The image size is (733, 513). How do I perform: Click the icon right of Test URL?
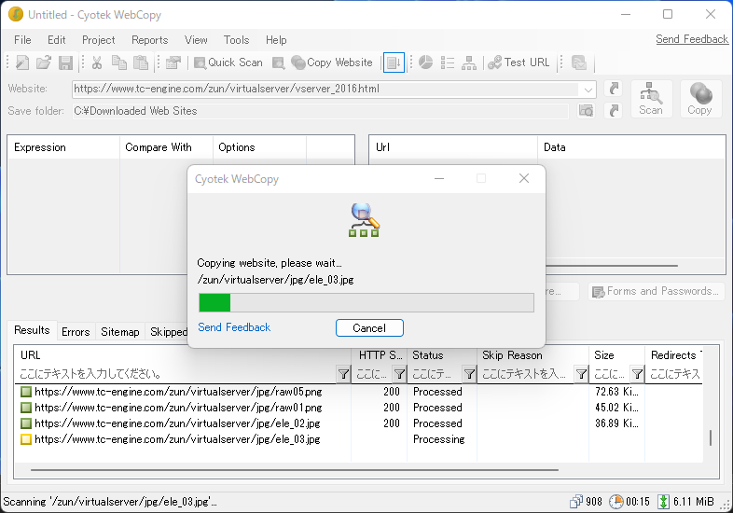579,62
